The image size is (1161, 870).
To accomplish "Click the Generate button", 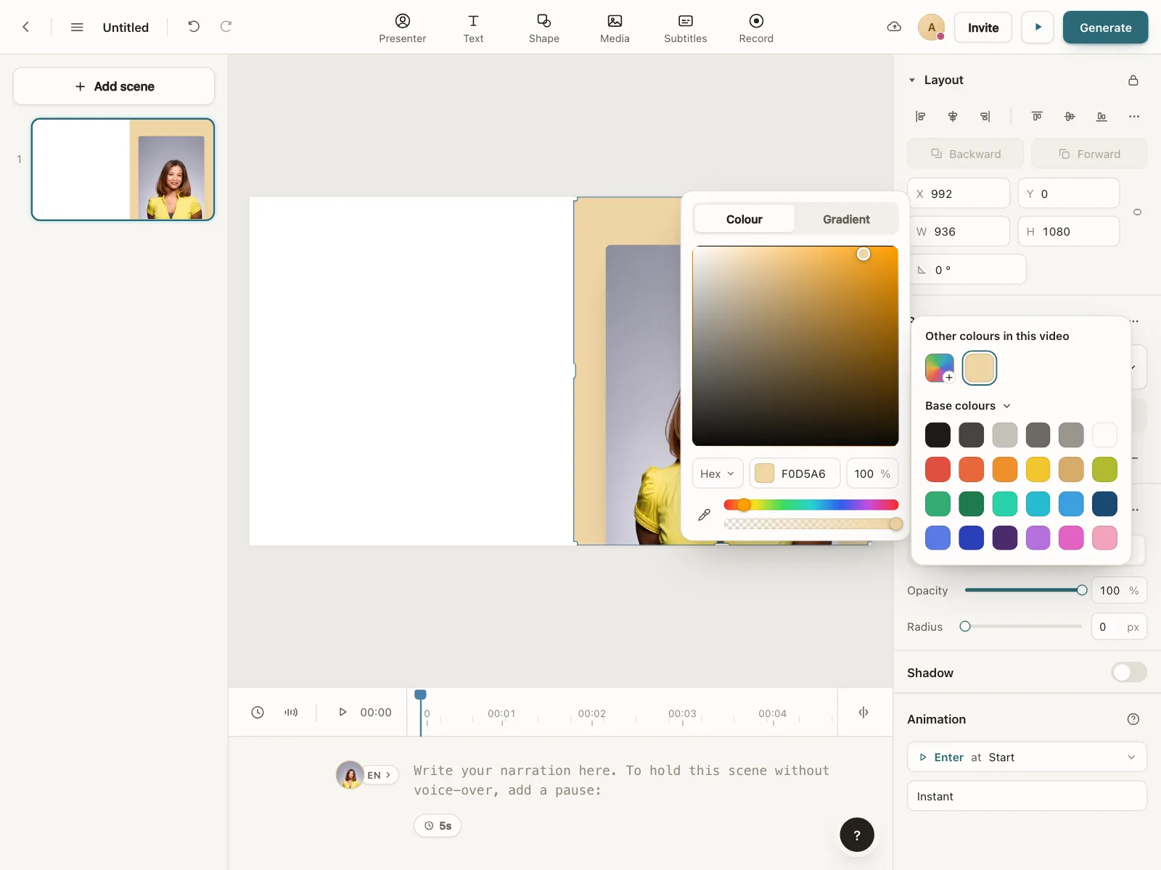I will pyautogui.click(x=1106, y=28).
